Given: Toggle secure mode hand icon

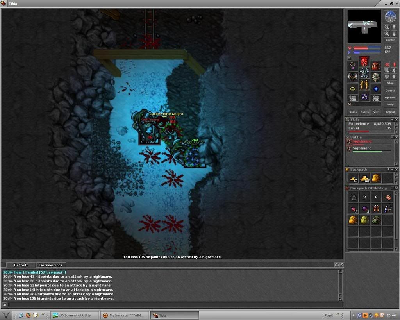Looking at the screenshot, I should tap(394, 77).
